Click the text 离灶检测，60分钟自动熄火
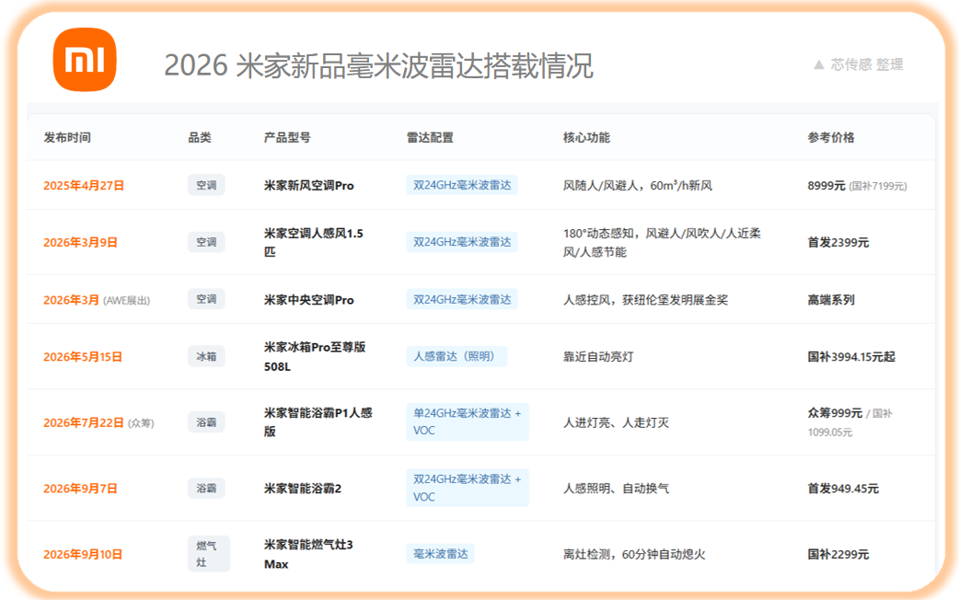Image resolution: width=959 pixels, height=600 pixels. pyautogui.click(x=634, y=554)
